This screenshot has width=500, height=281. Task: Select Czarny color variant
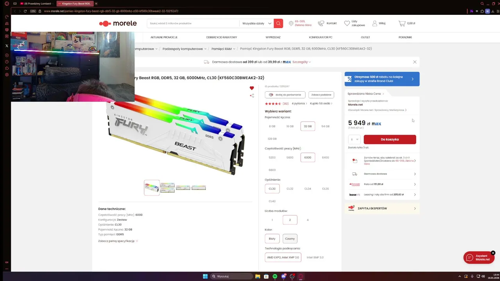point(290,238)
